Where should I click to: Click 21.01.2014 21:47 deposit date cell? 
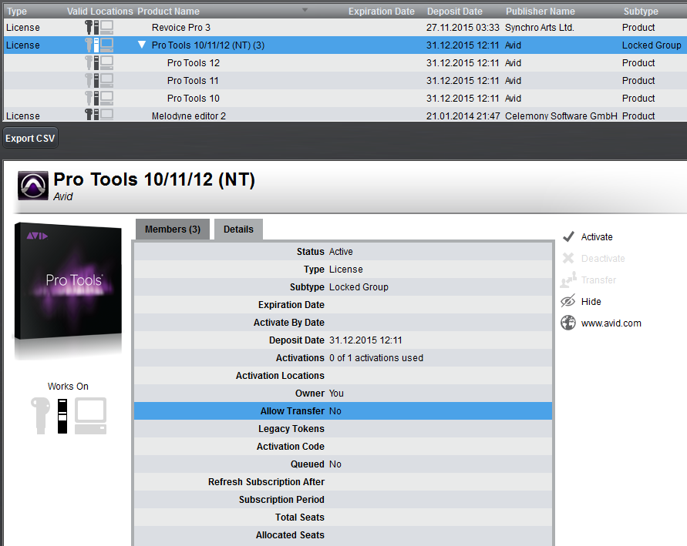pyautogui.click(x=463, y=116)
